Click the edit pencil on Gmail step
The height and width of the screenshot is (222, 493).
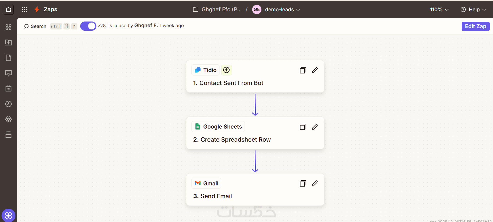click(x=315, y=183)
